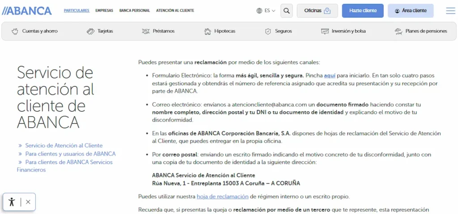The width and height of the screenshot is (458, 214).
Task: Open the hamburger menu icon
Action: [x=451, y=11]
